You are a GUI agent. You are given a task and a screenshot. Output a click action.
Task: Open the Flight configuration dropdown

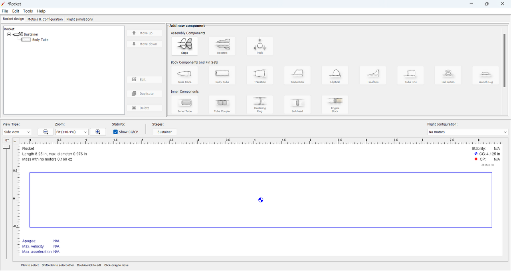[467, 132]
